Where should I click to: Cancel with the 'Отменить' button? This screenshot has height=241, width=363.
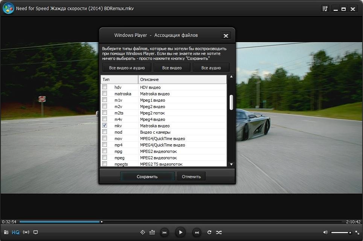191,177
